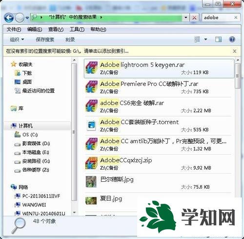Select adobe CS6完全 破解.rar file name
Screen dimensions: 244x239
pos(132,103)
